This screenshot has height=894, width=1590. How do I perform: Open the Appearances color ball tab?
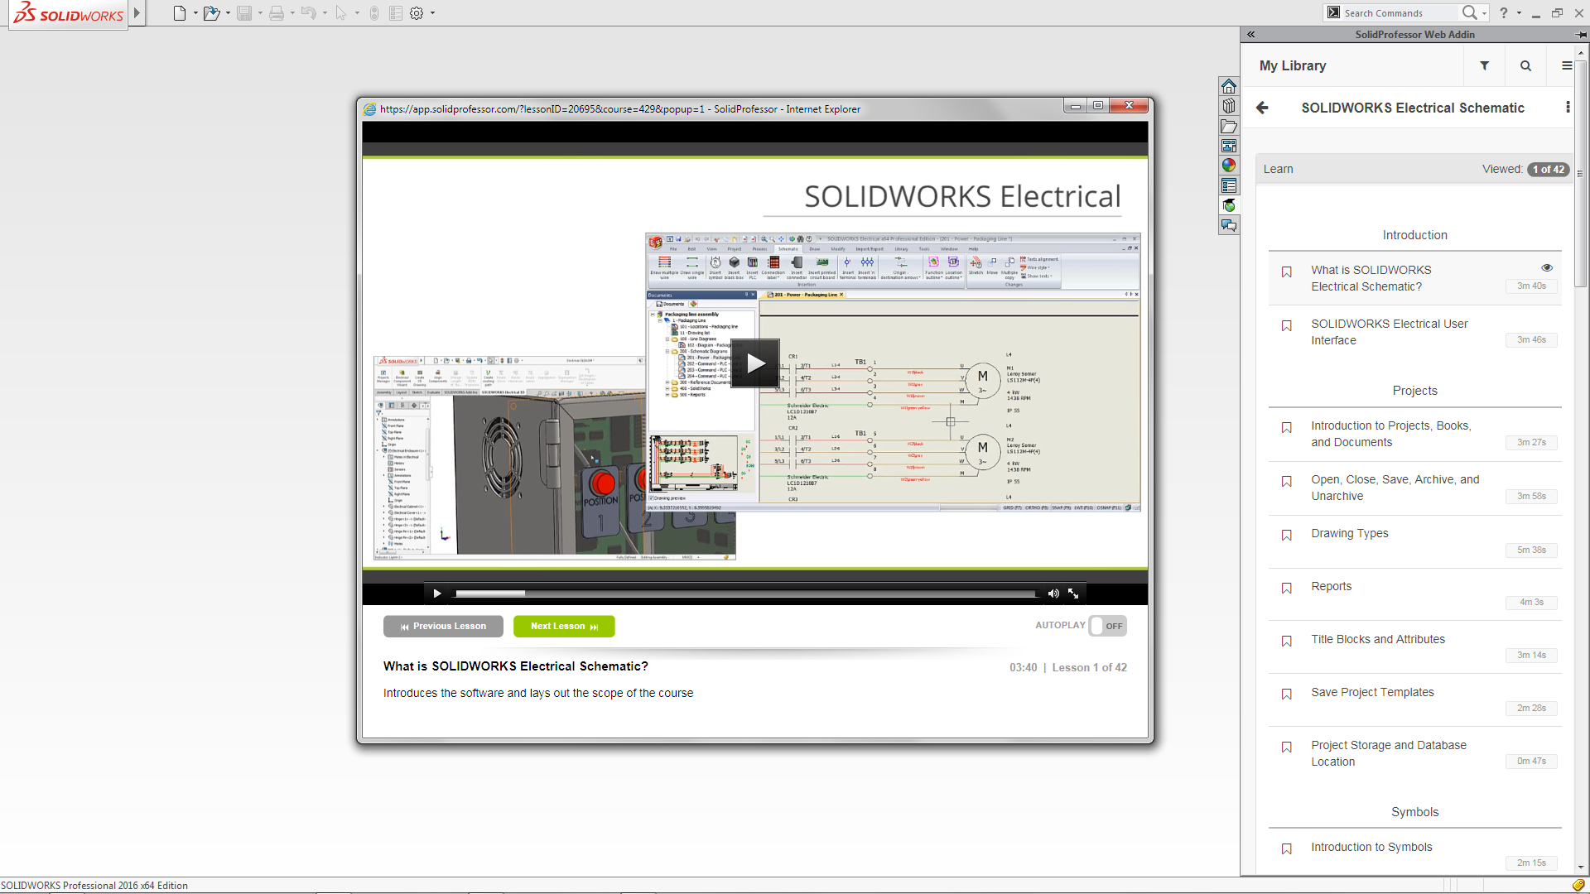(x=1229, y=166)
